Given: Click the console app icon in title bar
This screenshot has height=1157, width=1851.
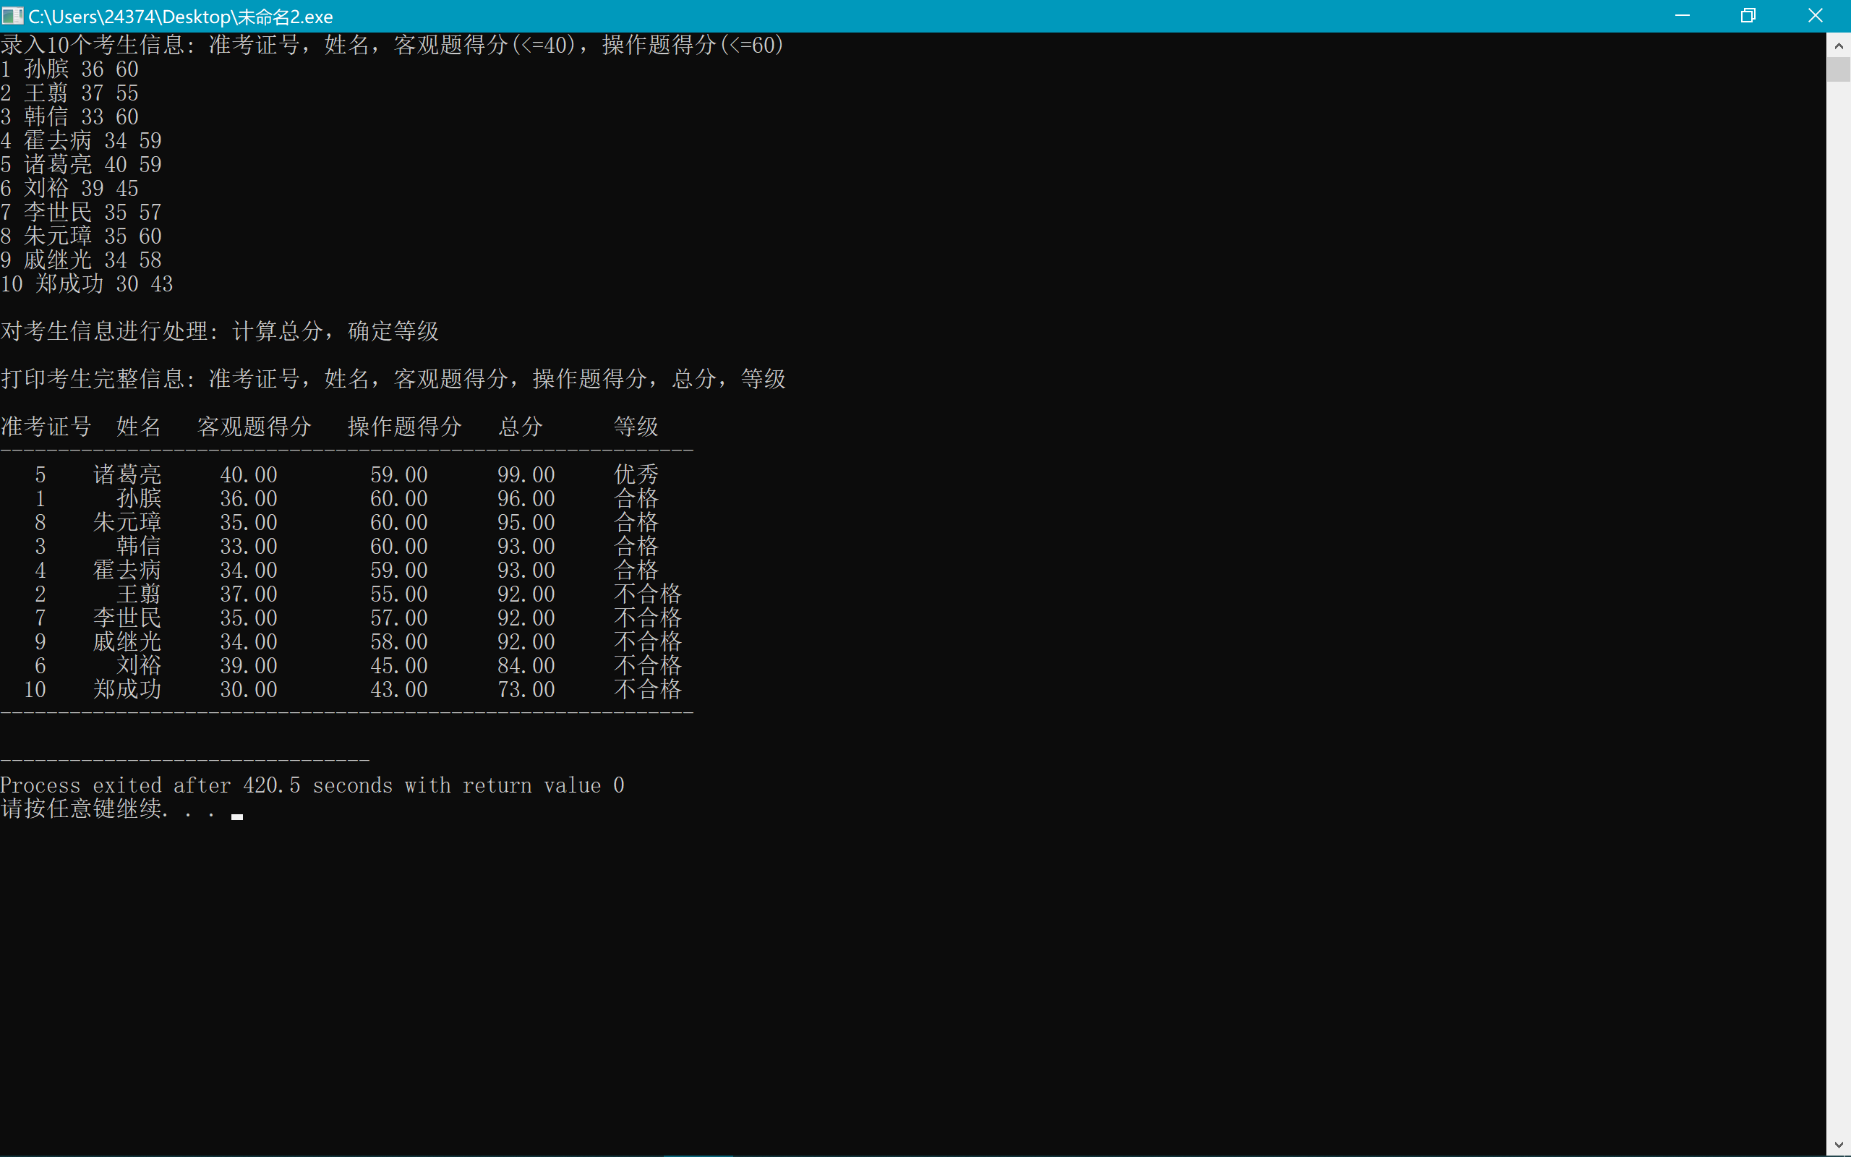Looking at the screenshot, I should point(12,15).
